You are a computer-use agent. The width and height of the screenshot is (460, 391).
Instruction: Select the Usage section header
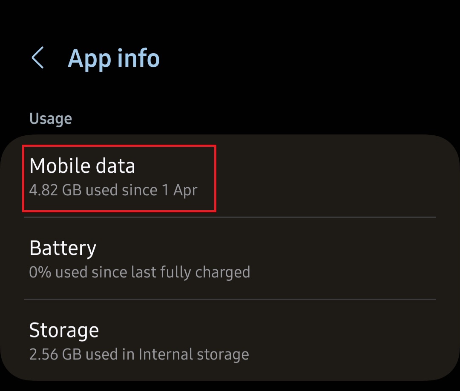tap(51, 119)
